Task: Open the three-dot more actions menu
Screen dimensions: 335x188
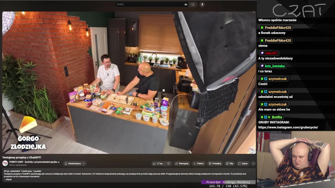Action: [x=253, y=163]
